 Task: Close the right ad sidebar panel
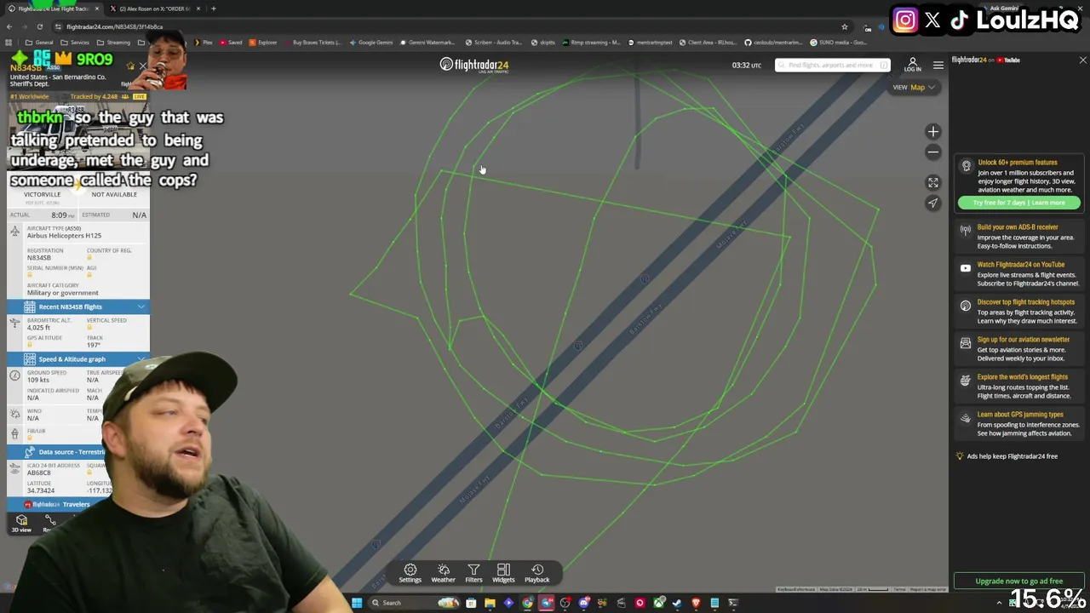click(1082, 60)
